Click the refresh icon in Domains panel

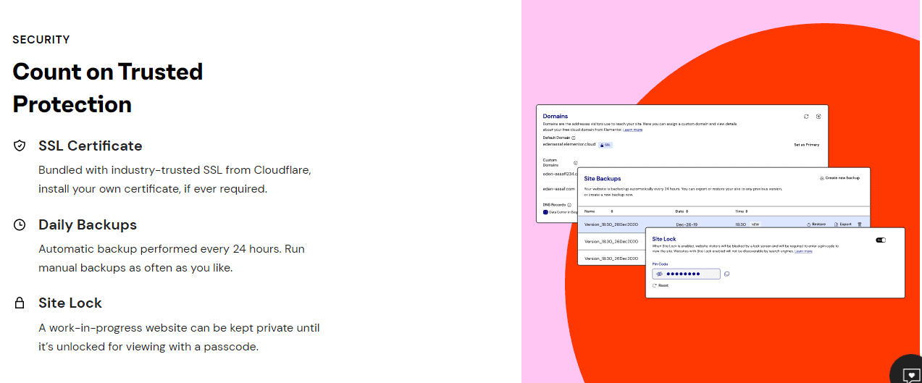806,116
